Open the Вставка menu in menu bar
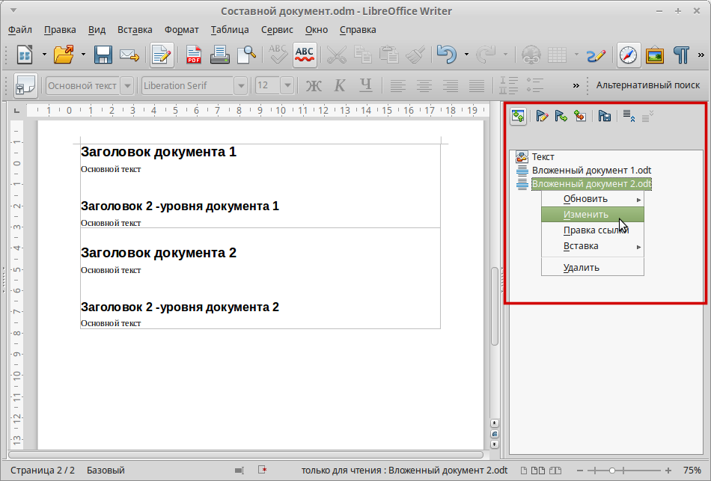711x481 pixels. 135,30
